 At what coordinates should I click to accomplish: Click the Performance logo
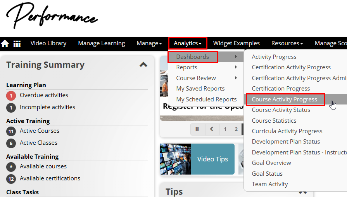tap(52, 16)
